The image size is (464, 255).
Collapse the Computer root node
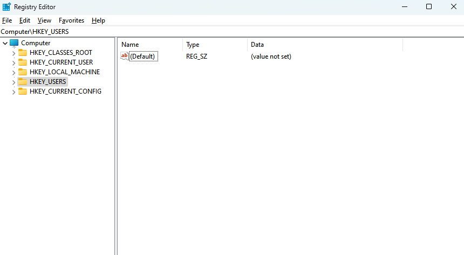pos(5,43)
